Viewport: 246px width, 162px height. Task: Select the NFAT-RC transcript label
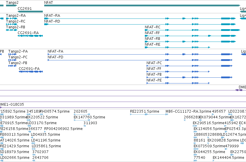(153, 27)
